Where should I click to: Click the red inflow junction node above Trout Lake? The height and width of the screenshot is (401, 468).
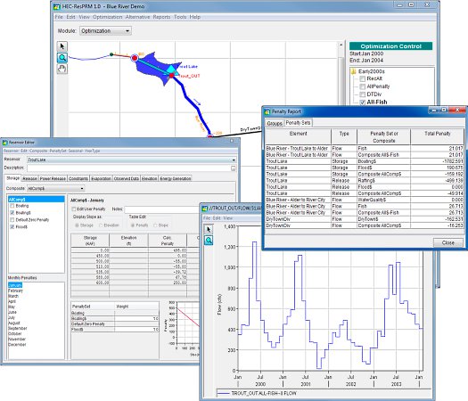click(135, 58)
